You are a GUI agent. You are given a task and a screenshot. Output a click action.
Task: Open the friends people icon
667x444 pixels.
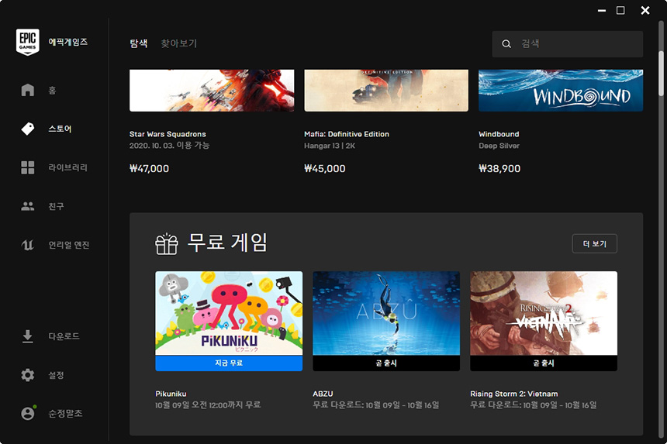28,206
